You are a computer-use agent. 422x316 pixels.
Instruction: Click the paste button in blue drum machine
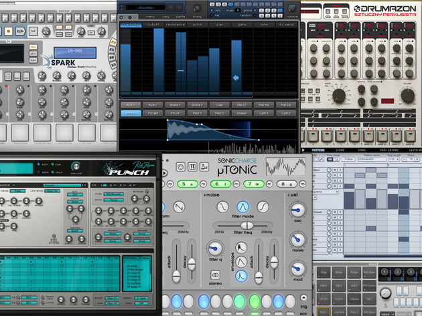point(180,17)
